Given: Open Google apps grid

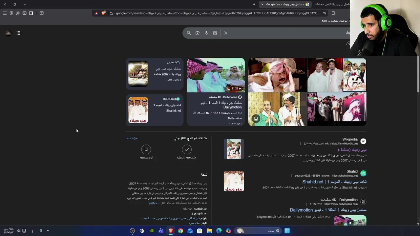Looking at the screenshot, I should 18,33.
